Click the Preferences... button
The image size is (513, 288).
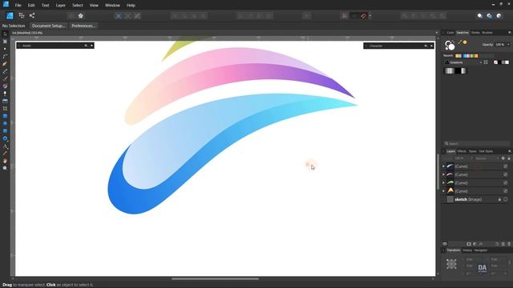click(x=83, y=26)
